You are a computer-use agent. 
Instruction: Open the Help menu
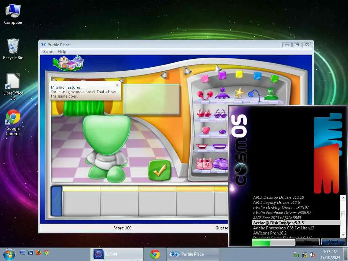pos(62,52)
